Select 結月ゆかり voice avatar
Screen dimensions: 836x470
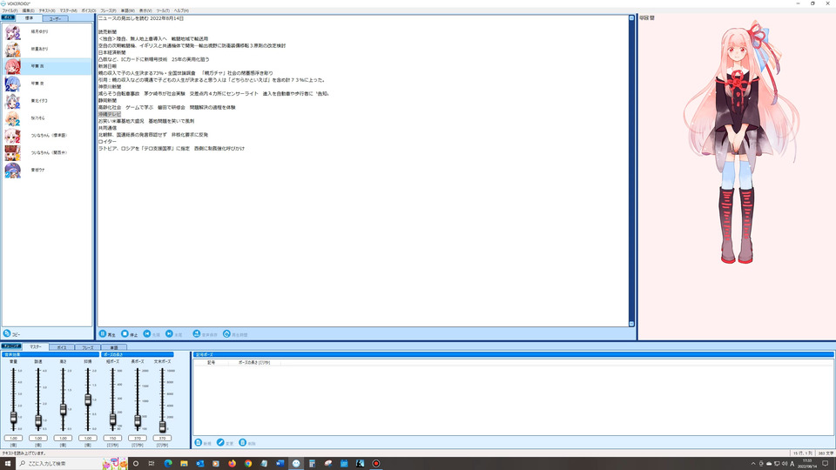[x=13, y=32]
